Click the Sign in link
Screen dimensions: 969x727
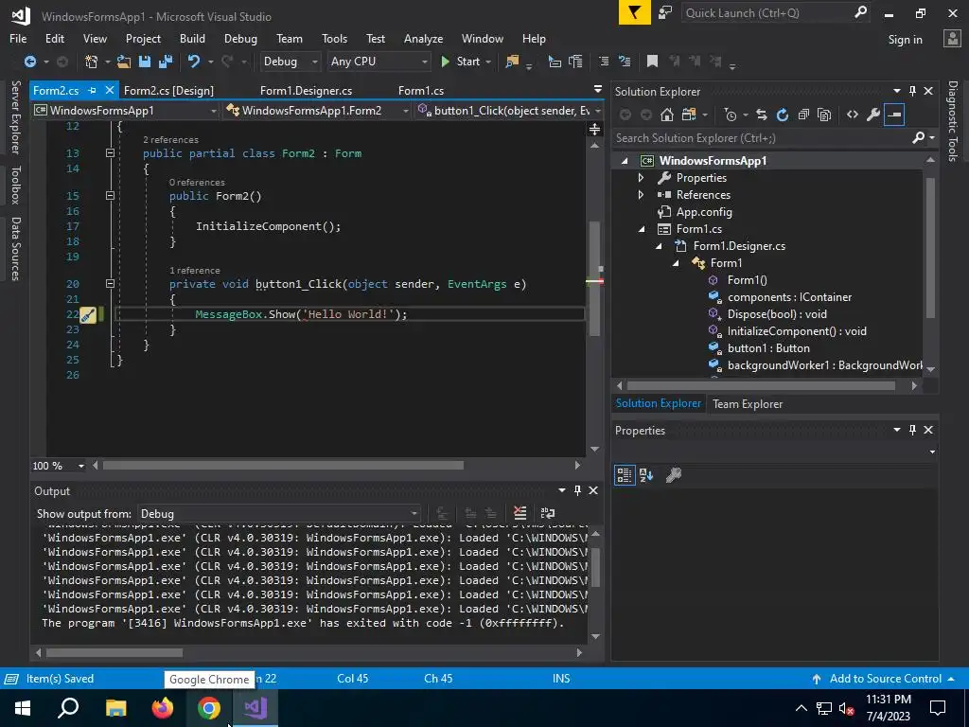[x=905, y=39]
